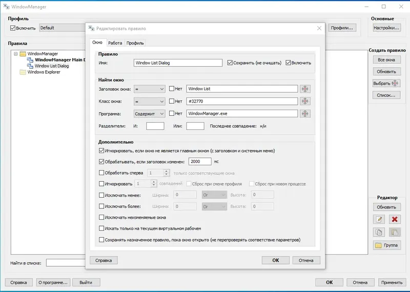The width and height of the screenshot is (410, 292).
Task: Click the edit rule pencil icon
Action: (x=379, y=219)
